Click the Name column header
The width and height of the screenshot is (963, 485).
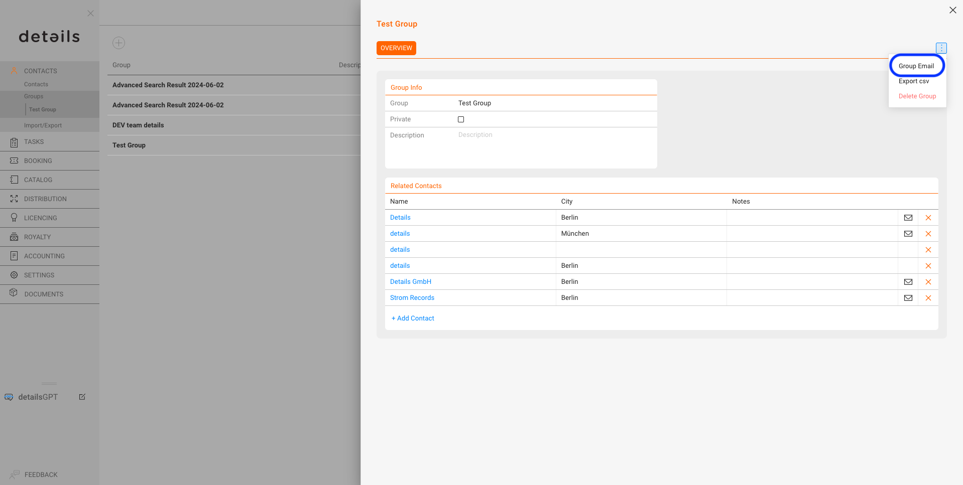[399, 201]
